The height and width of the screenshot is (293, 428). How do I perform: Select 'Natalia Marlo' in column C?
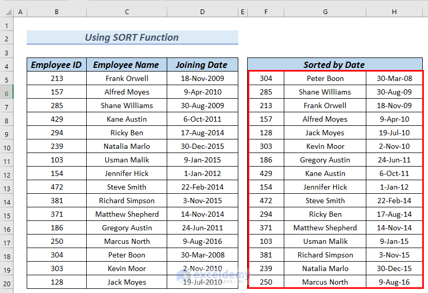126,146
